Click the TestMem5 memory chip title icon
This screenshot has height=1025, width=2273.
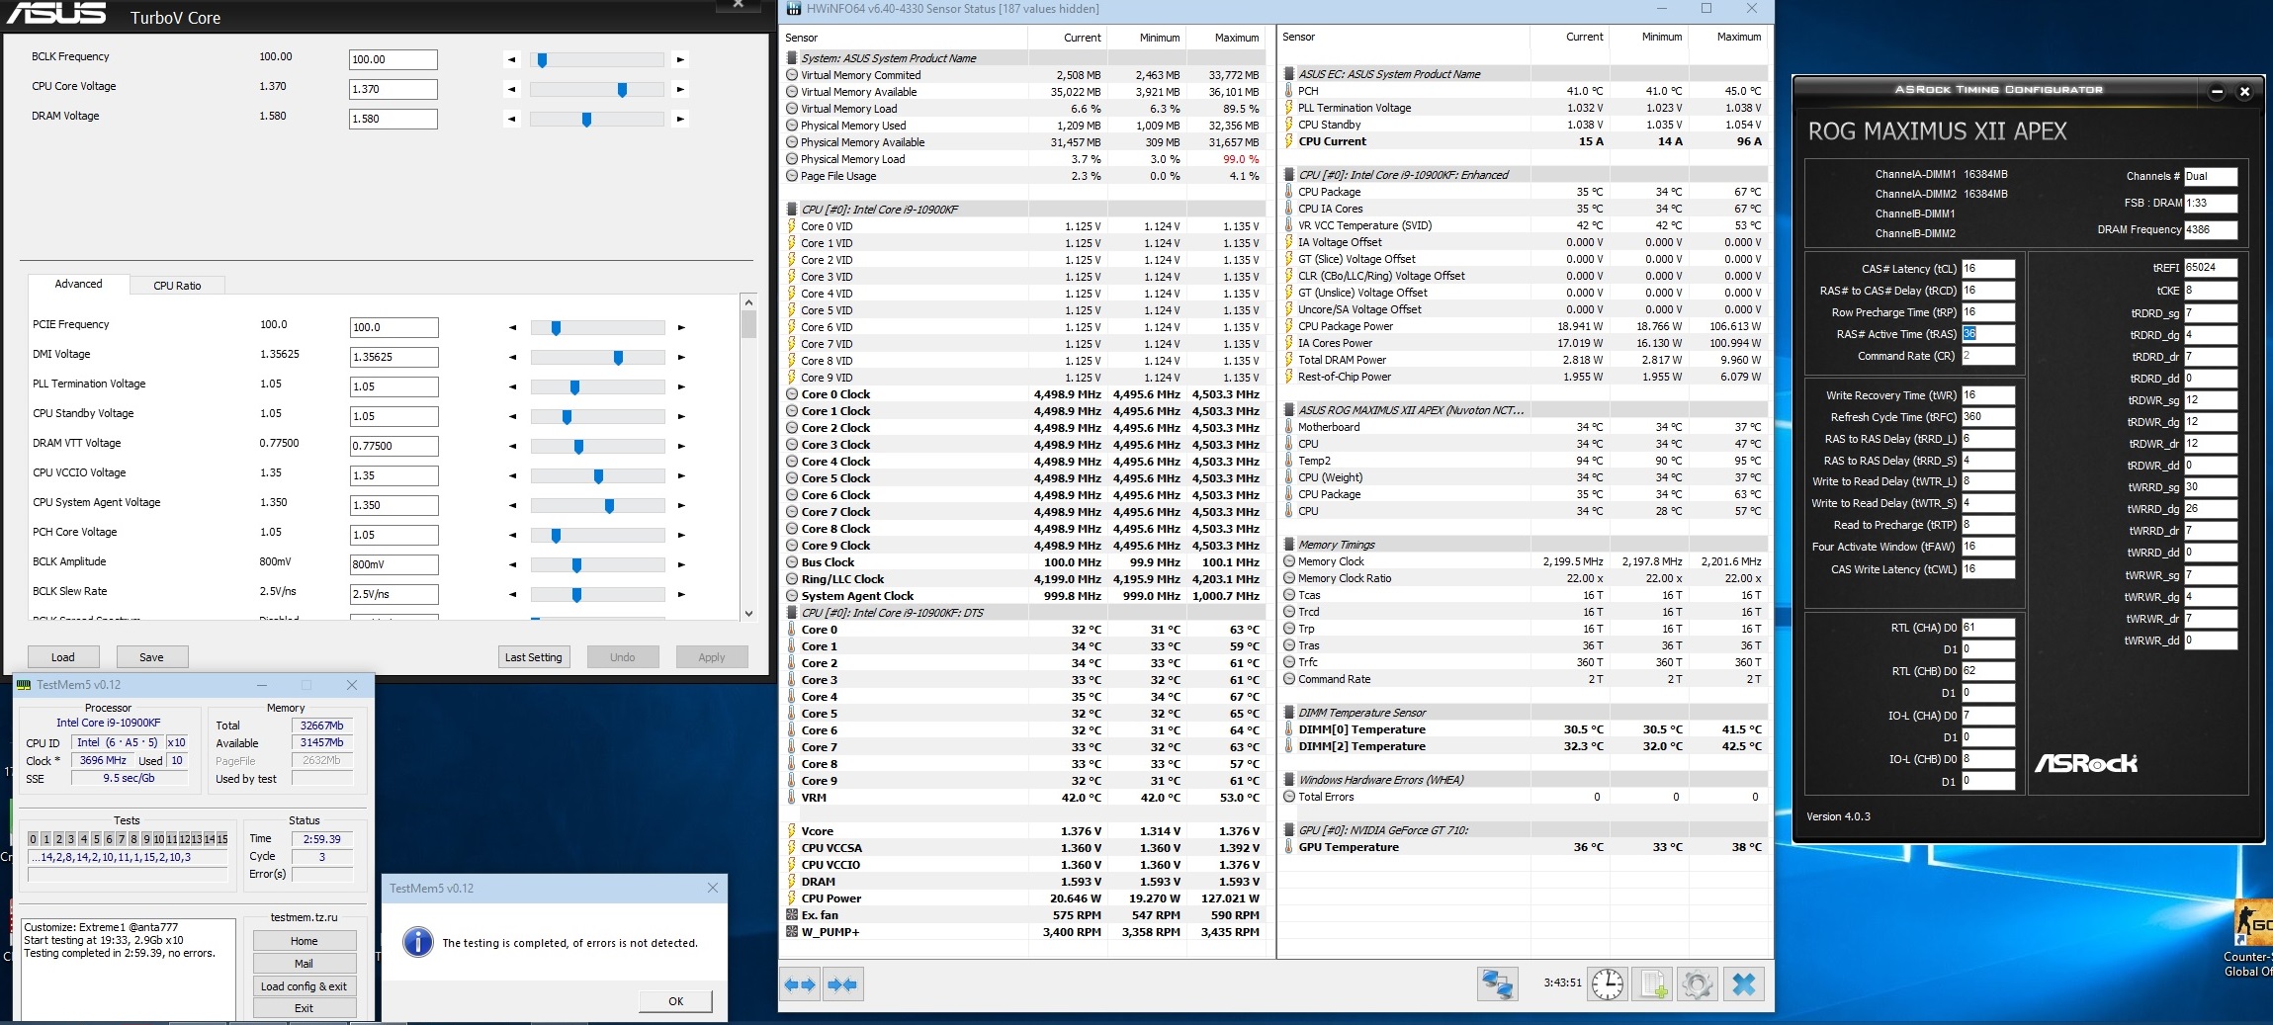(x=24, y=685)
